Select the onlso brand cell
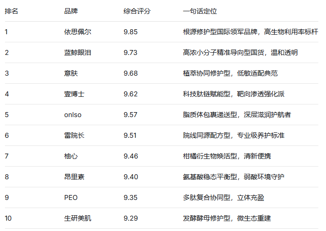The image size is (326, 231). click(73, 115)
